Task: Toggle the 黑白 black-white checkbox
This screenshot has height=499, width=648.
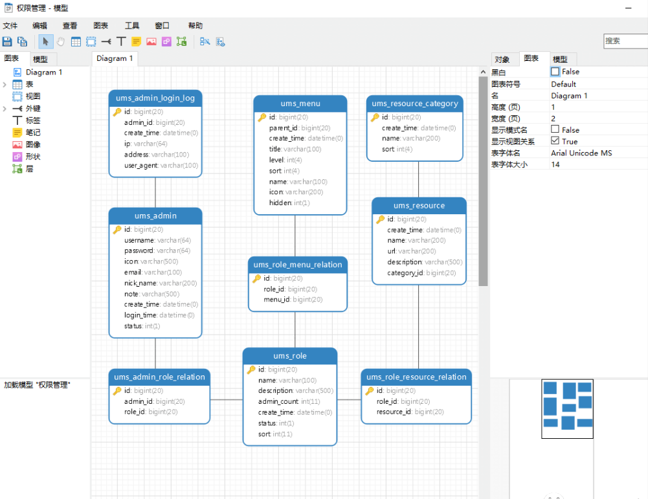Action: click(555, 71)
